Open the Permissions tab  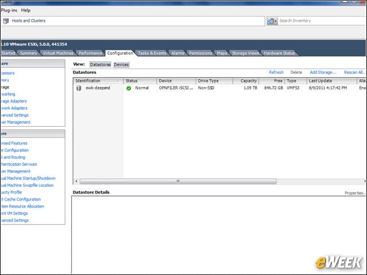tap(200, 53)
